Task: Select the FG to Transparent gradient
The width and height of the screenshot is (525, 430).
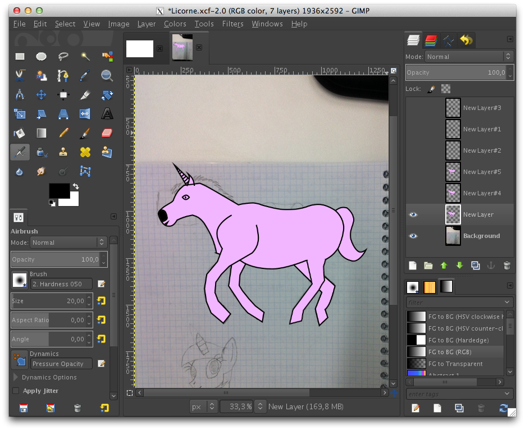Action: click(x=455, y=364)
